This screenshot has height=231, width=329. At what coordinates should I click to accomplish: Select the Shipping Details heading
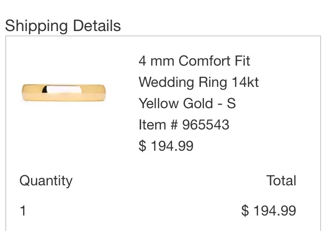(63, 26)
